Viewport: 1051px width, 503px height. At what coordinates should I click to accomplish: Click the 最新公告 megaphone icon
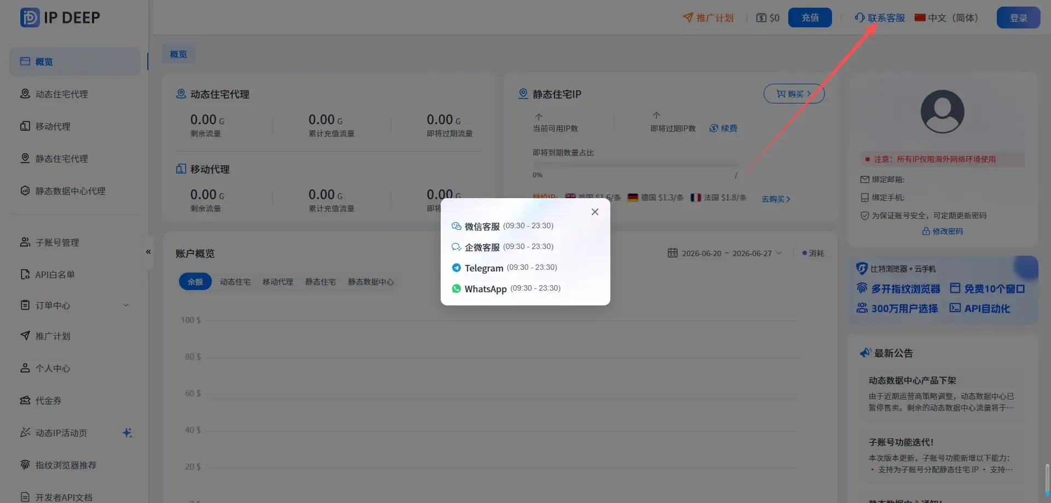pyautogui.click(x=865, y=352)
